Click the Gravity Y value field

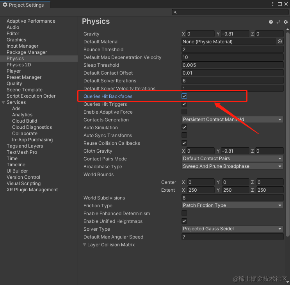click(235, 34)
